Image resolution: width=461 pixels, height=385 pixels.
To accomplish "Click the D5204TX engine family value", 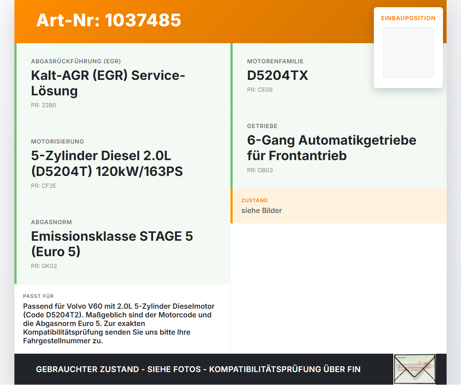I will click(278, 76).
